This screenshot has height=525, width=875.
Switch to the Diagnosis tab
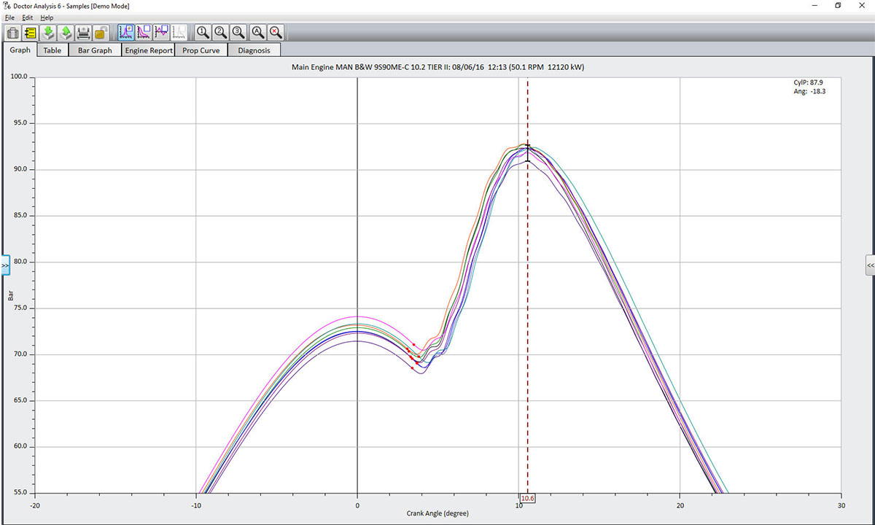(x=254, y=50)
